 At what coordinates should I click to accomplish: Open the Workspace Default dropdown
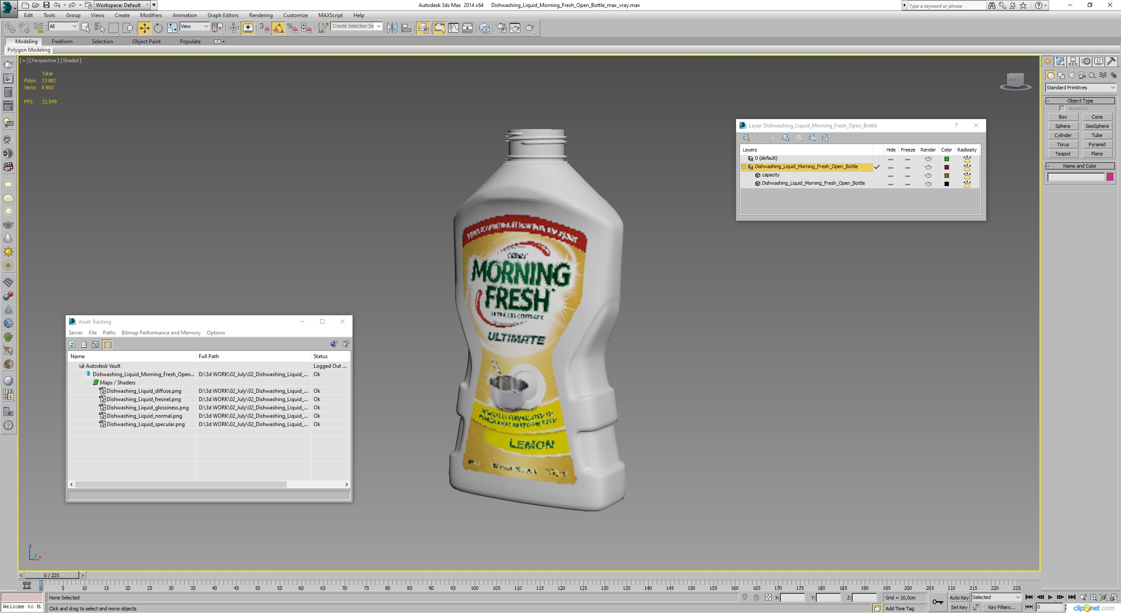(123, 5)
